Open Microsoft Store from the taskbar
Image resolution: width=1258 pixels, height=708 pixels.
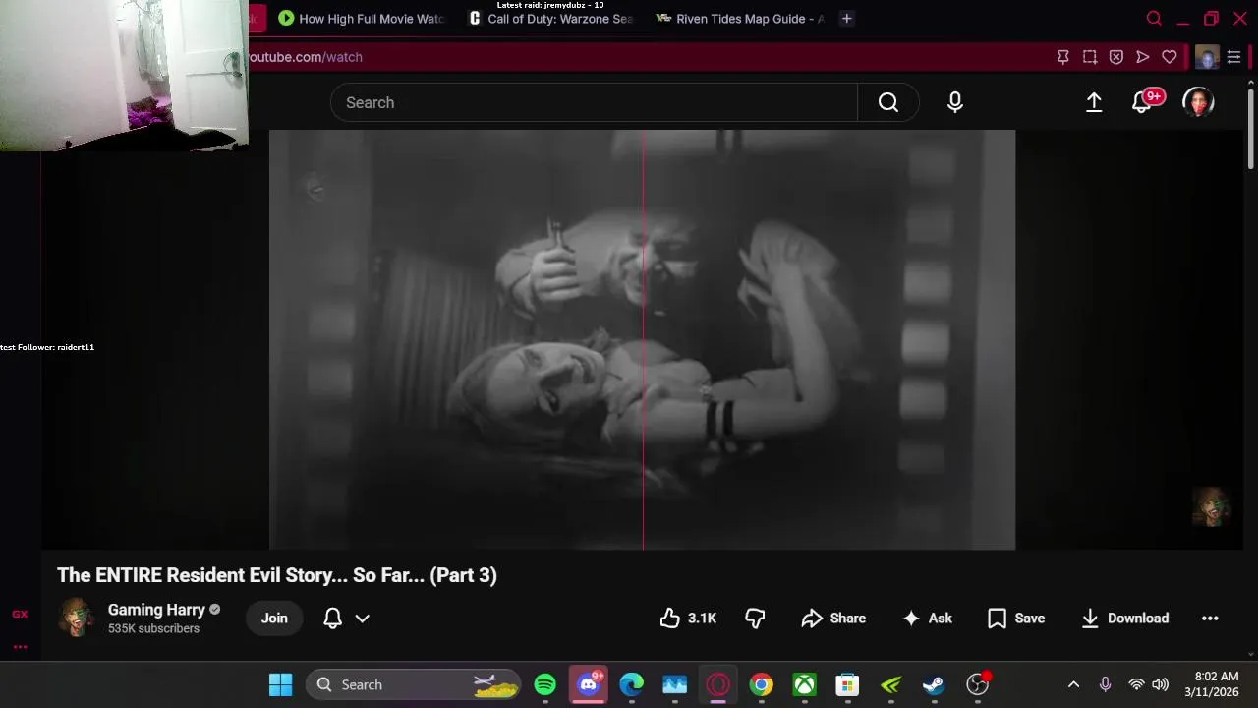click(x=847, y=684)
